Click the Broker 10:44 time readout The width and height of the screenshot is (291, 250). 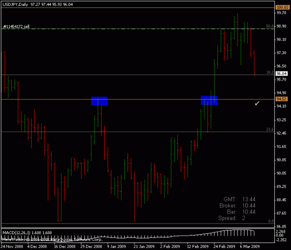pos(237,206)
